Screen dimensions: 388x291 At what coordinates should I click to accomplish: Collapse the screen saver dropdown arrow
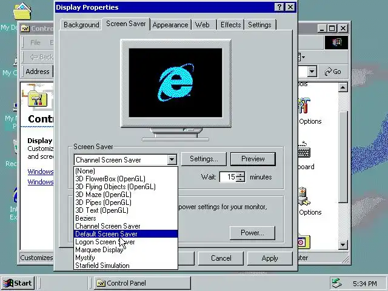(x=172, y=160)
